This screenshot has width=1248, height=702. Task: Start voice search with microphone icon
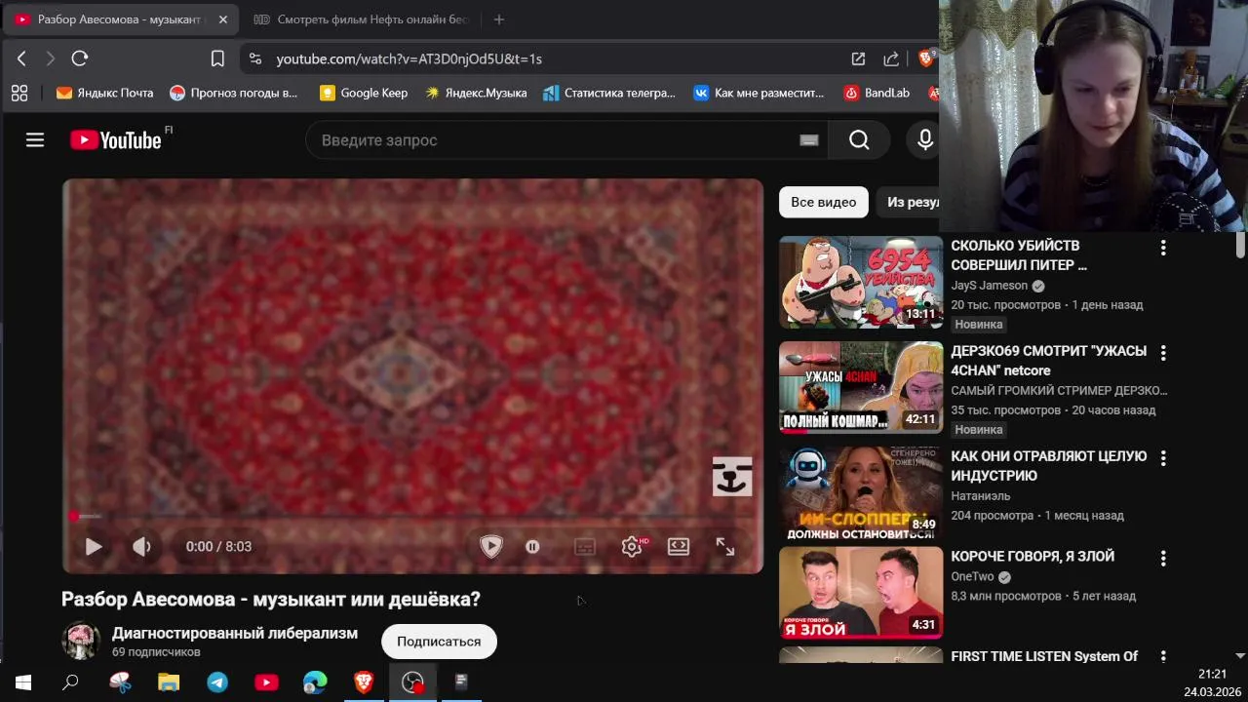(x=925, y=140)
